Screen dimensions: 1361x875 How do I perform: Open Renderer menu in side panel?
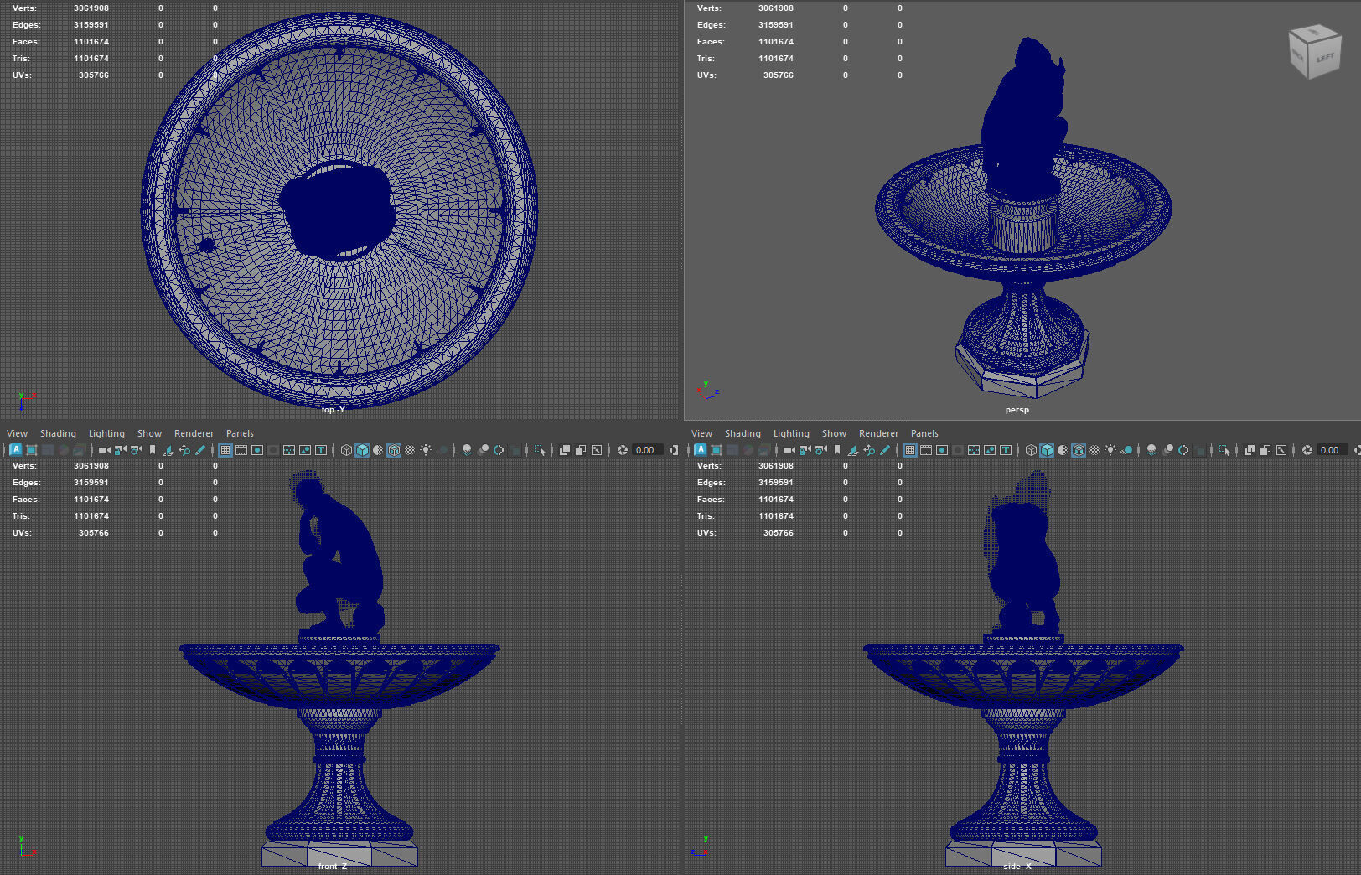[x=878, y=433]
